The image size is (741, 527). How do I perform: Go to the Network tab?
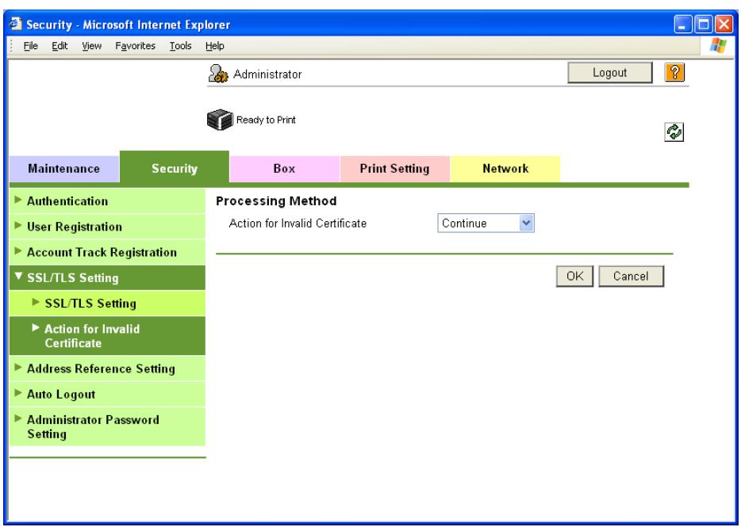505,169
